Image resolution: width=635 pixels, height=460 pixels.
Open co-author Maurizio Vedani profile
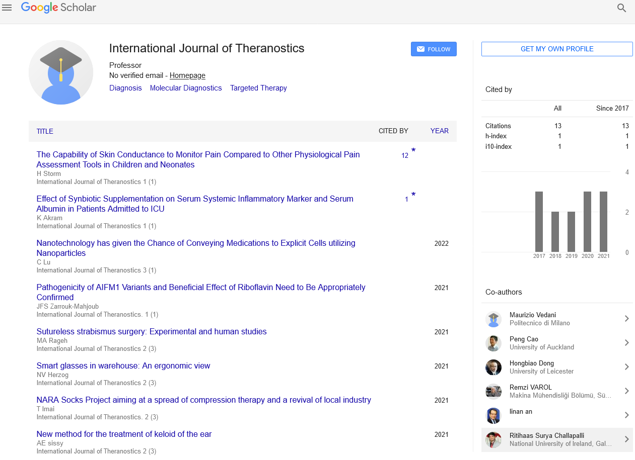click(x=533, y=315)
